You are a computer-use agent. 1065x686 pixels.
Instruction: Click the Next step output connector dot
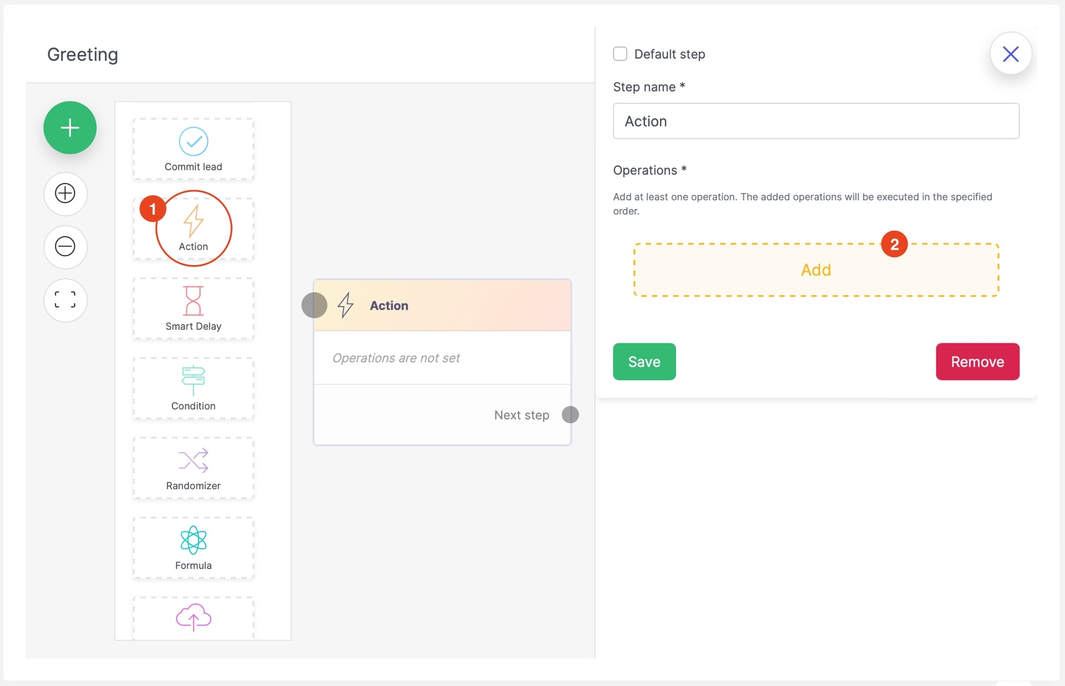point(570,414)
